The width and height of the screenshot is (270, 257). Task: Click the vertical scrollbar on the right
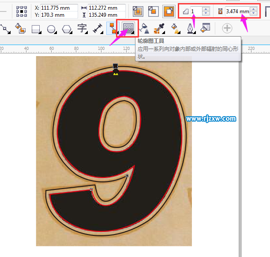(240, 159)
